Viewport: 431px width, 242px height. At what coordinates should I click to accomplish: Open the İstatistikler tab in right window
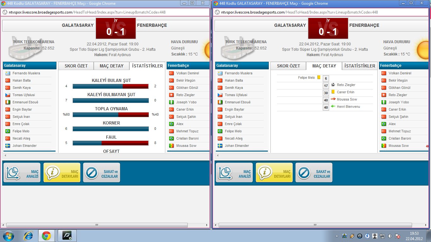pyautogui.click(x=360, y=66)
